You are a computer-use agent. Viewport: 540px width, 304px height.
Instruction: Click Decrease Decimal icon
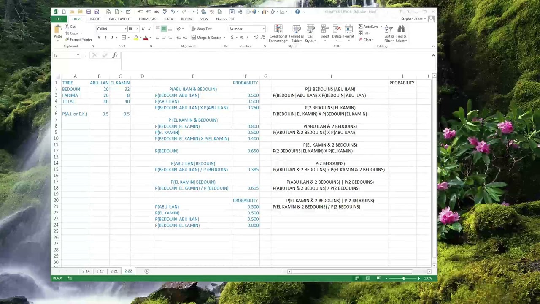click(262, 38)
